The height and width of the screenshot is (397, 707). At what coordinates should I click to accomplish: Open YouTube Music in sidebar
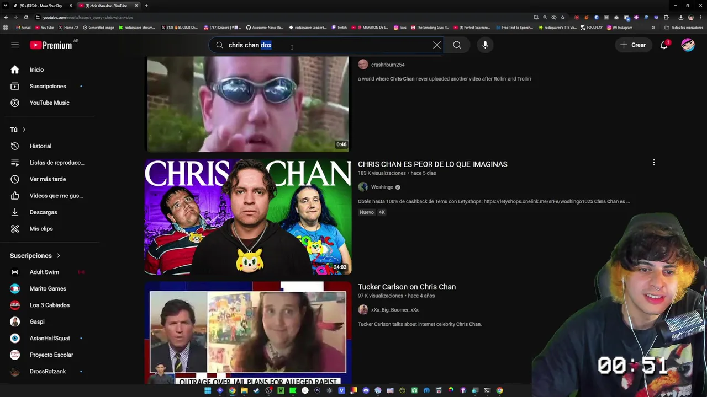49,103
